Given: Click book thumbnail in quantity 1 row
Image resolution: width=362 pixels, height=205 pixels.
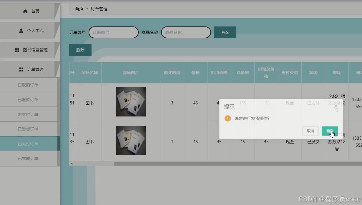Looking at the screenshot, I should [131, 141].
